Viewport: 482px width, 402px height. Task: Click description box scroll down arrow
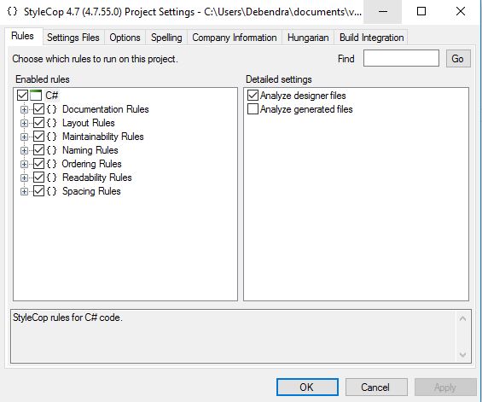[x=462, y=355]
